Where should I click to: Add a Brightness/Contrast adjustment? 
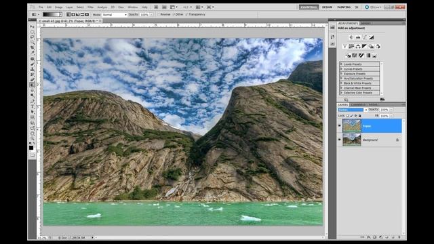click(351, 37)
